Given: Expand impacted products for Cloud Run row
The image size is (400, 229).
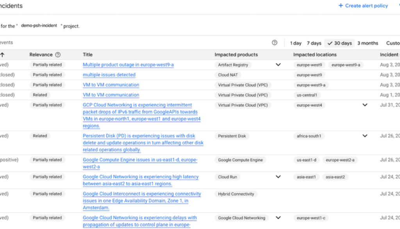Looking at the screenshot, I should pyautogui.click(x=278, y=177).
